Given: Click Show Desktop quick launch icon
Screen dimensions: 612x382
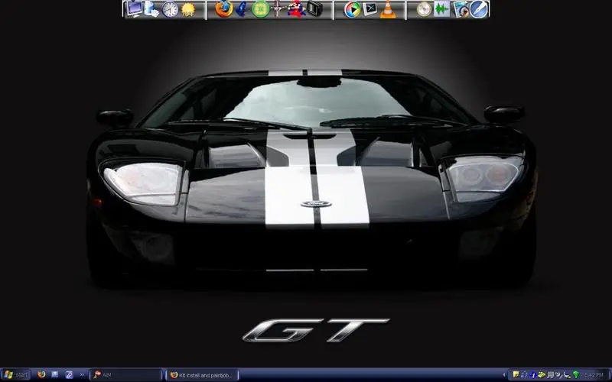Looking at the screenshot, I should [55, 374].
